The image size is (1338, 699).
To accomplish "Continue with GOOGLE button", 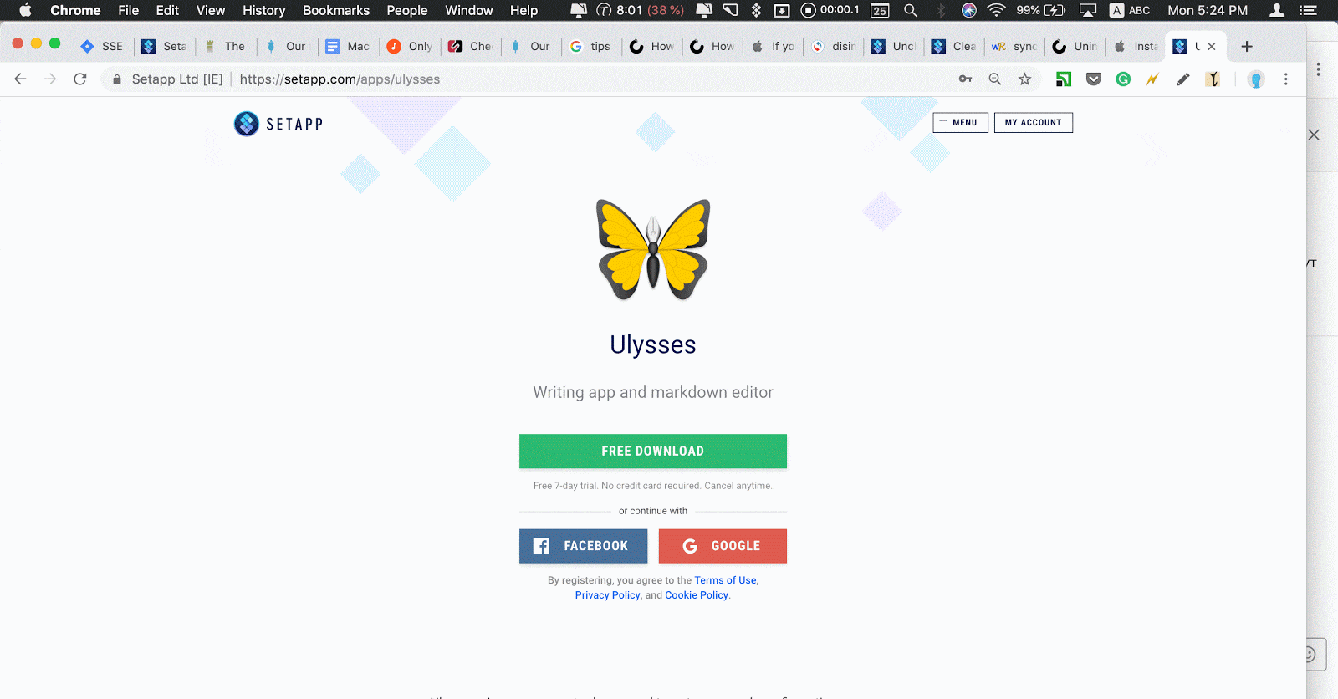I will pyautogui.click(x=723, y=546).
